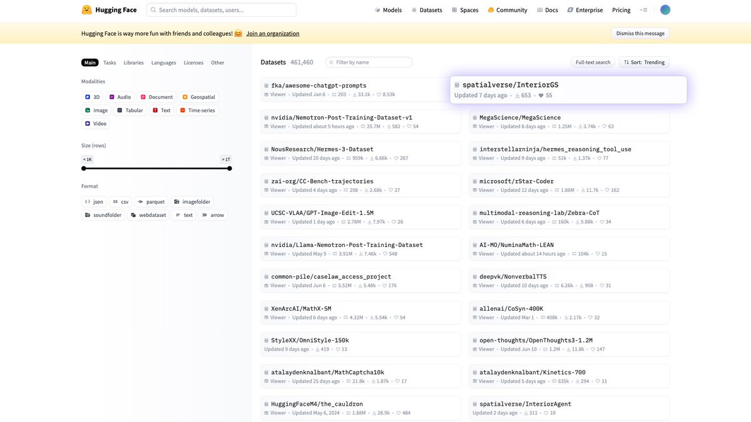Open StyleXX/OmniStyle-150k dataset

pos(360,344)
